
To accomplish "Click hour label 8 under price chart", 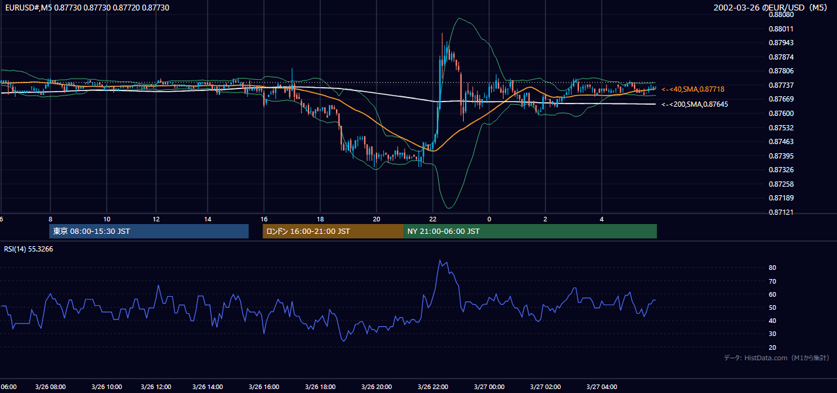I will (x=50, y=219).
